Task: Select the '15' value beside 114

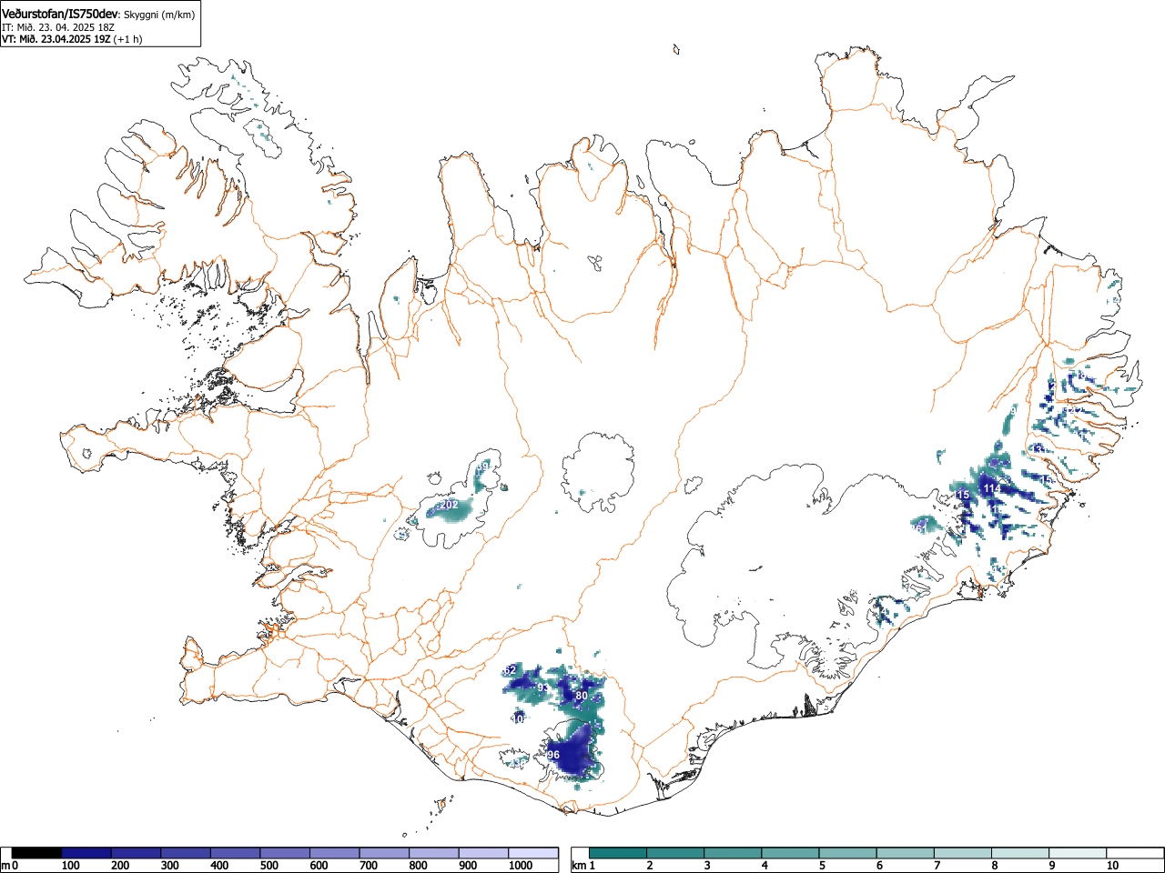Action: 963,494
